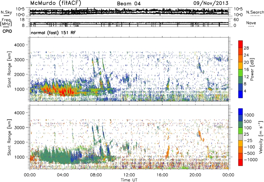Viewport: 264px width, 182px height.
Task: Click the "3000" tick of the power panel
Action: click(x=19, y=60)
